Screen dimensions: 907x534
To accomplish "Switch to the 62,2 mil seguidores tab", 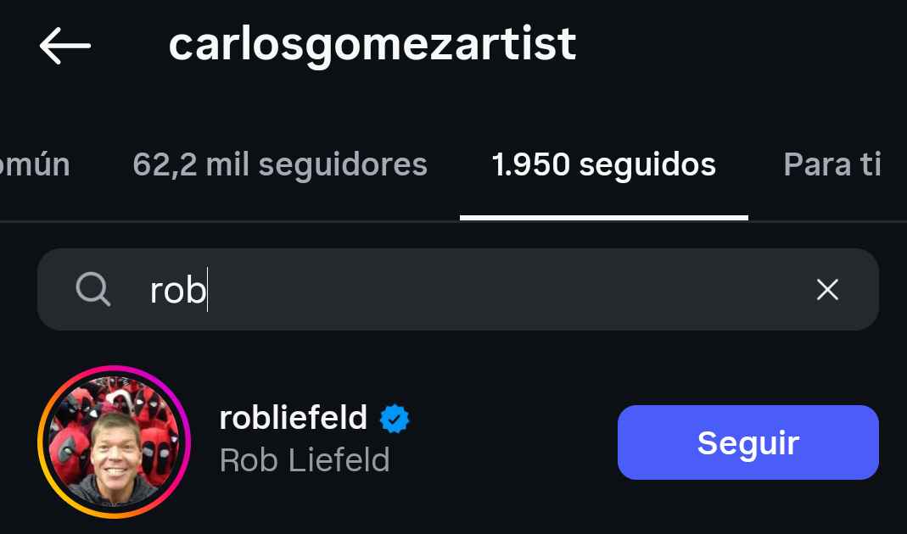I will [x=280, y=164].
